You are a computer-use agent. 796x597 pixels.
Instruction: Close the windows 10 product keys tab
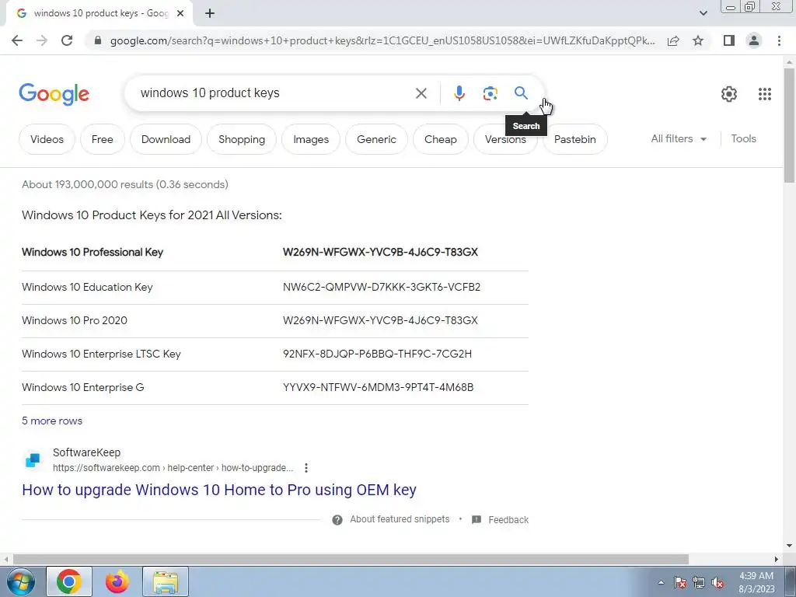[180, 13]
